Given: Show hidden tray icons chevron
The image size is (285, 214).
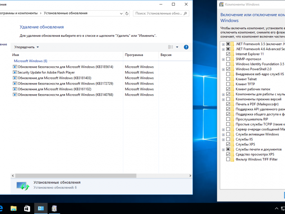Looking at the screenshot, I should pos(276,209).
